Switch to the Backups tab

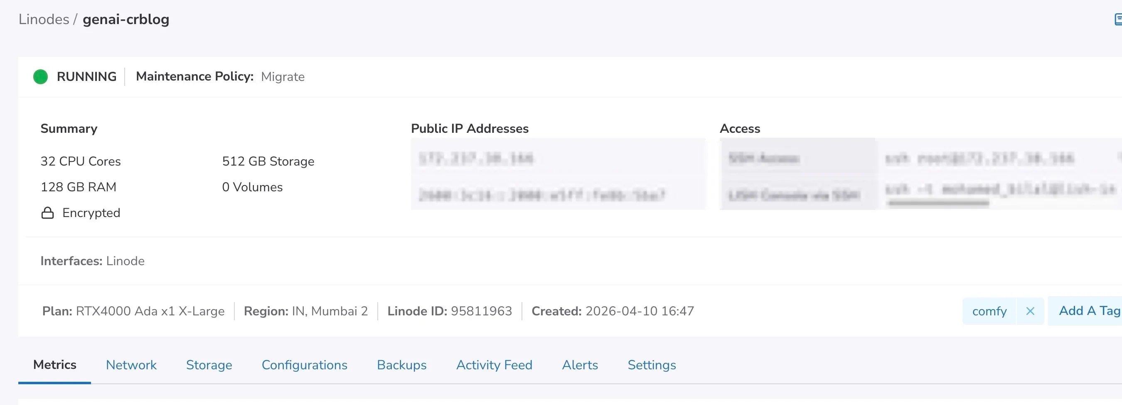[401, 365]
